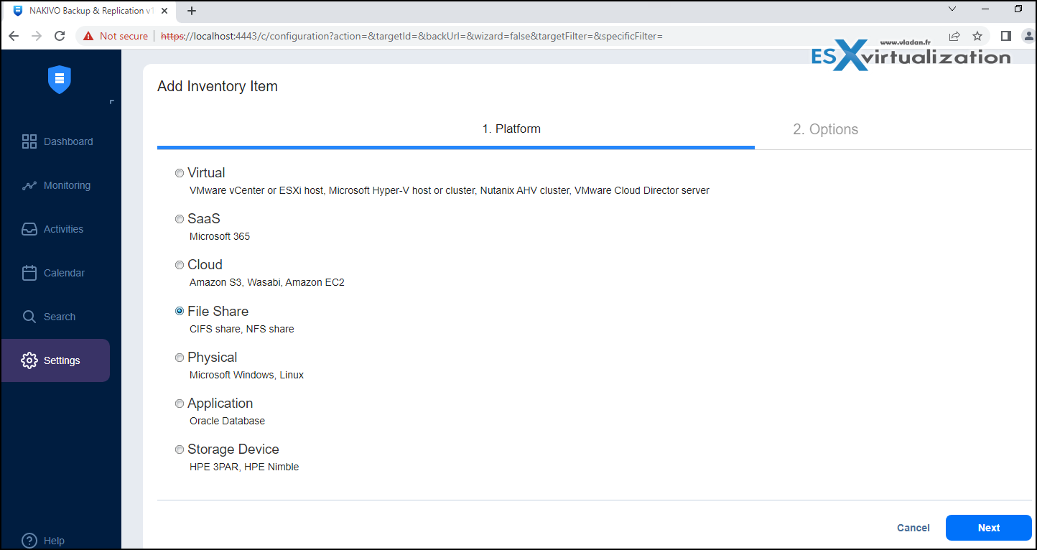1037x550 pixels.
Task: Open the Monitoring section
Action: [56, 185]
